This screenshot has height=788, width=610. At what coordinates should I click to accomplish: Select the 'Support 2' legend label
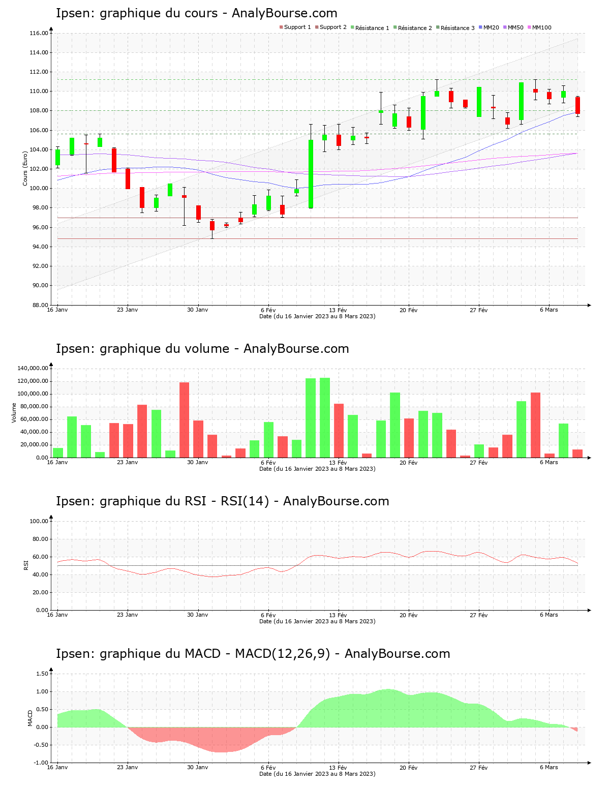pos(333,27)
